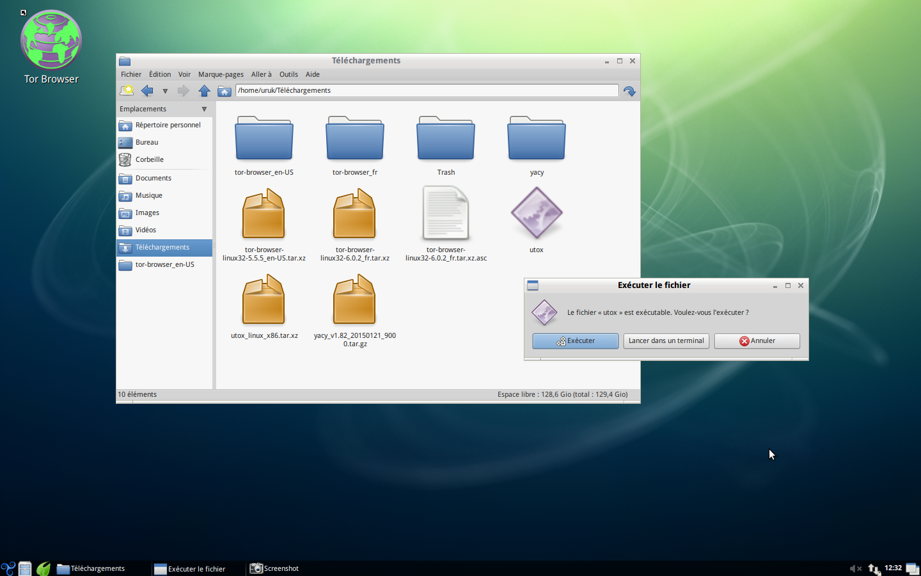Select the yacy folder icon
Viewport: 921px width, 576px height.
[x=537, y=138]
